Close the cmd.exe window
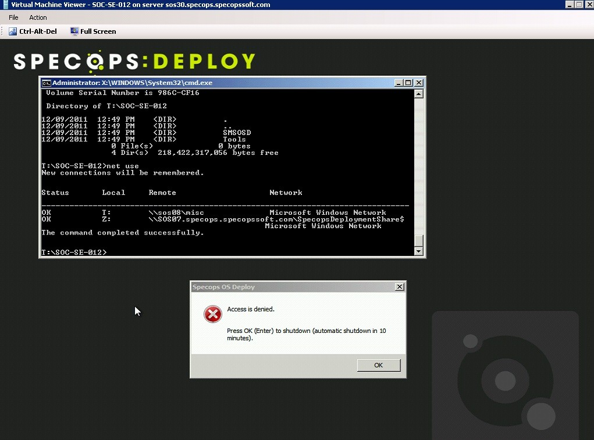 pos(419,83)
